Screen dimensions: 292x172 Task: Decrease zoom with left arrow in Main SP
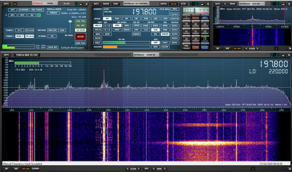point(127,169)
